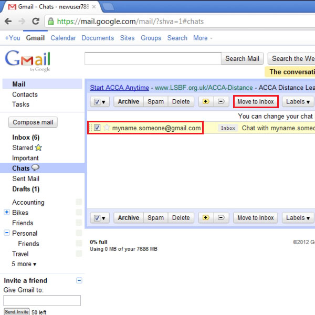This screenshot has height=315, width=315.
Task: Toggle checkbox for myname.someone@gmail.com chat
Action: tap(97, 128)
